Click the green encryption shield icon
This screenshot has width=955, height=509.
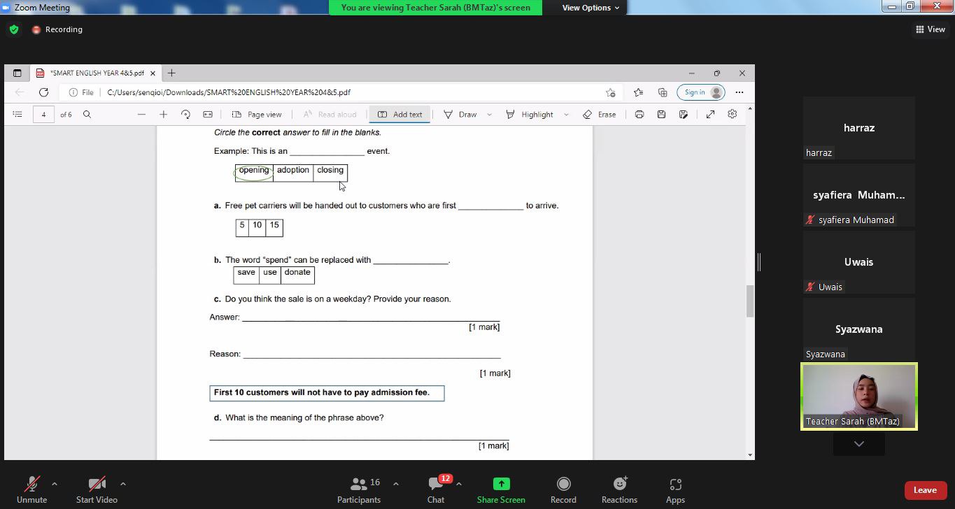pyautogui.click(x=14, y=29)
